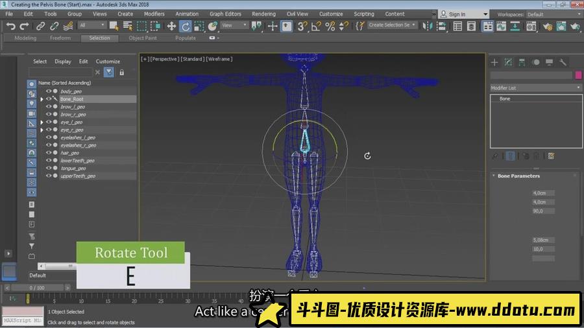
Task: Click the Display tab in command panel
Action: click(x=550, y=62)
